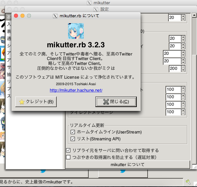197x187 pixels.
Task: Click green zoom button of about dialog
Action: click(x=29, y=16)
